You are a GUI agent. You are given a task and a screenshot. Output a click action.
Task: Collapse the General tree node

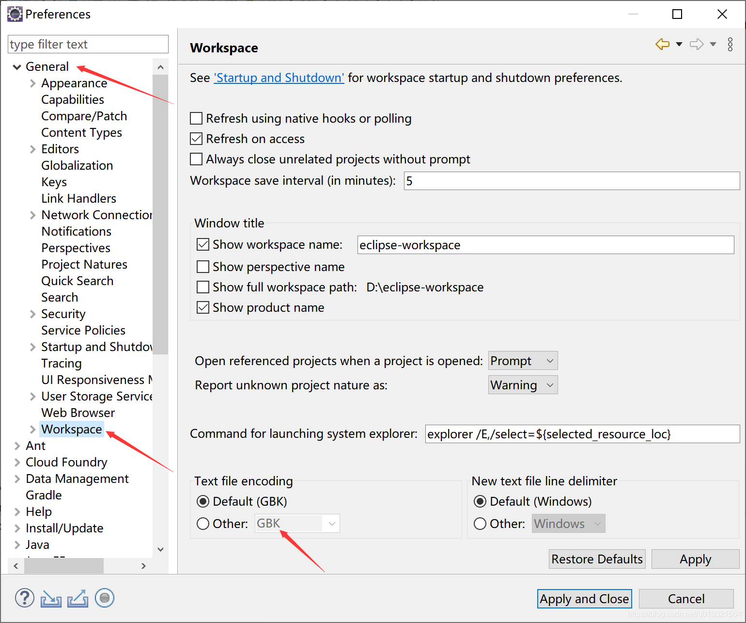click(16, 66)
